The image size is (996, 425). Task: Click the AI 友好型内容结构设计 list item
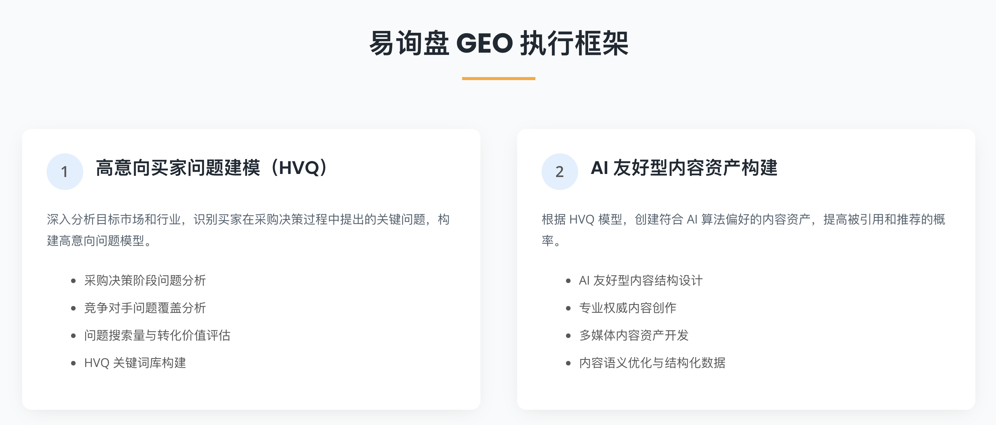(x=641, y=280)
